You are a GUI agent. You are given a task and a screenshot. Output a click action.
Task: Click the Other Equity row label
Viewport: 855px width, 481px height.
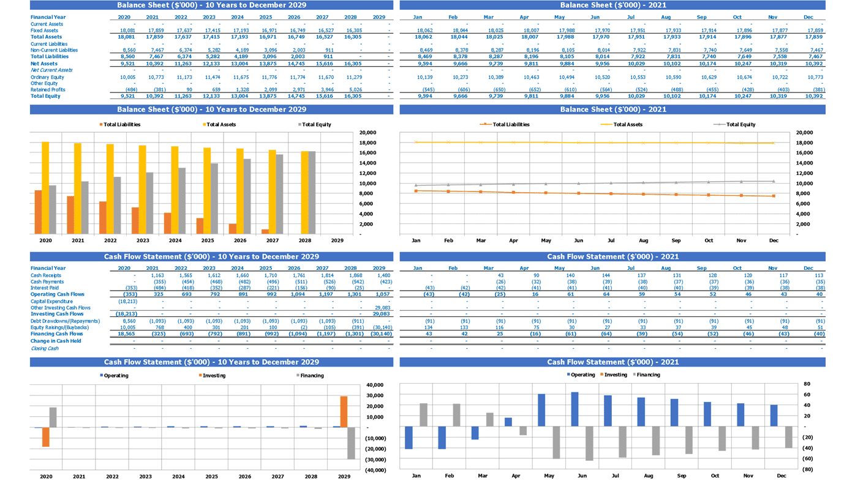tap(44, 83)
